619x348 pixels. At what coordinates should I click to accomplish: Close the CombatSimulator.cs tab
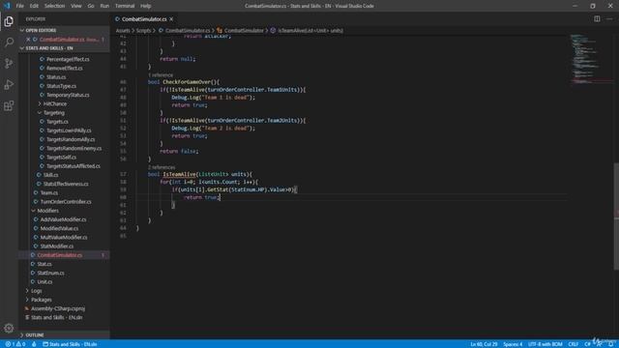tap(171, 19)
